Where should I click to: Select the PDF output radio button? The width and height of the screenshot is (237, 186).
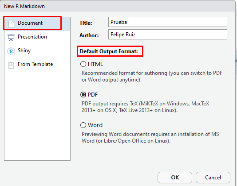83,95
